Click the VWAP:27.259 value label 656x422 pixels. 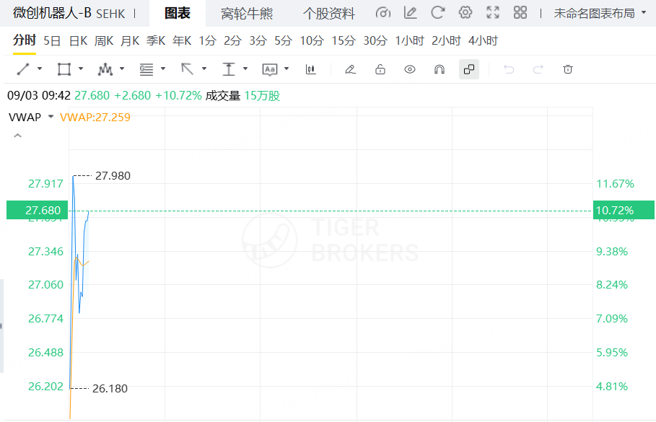point(95,117)
